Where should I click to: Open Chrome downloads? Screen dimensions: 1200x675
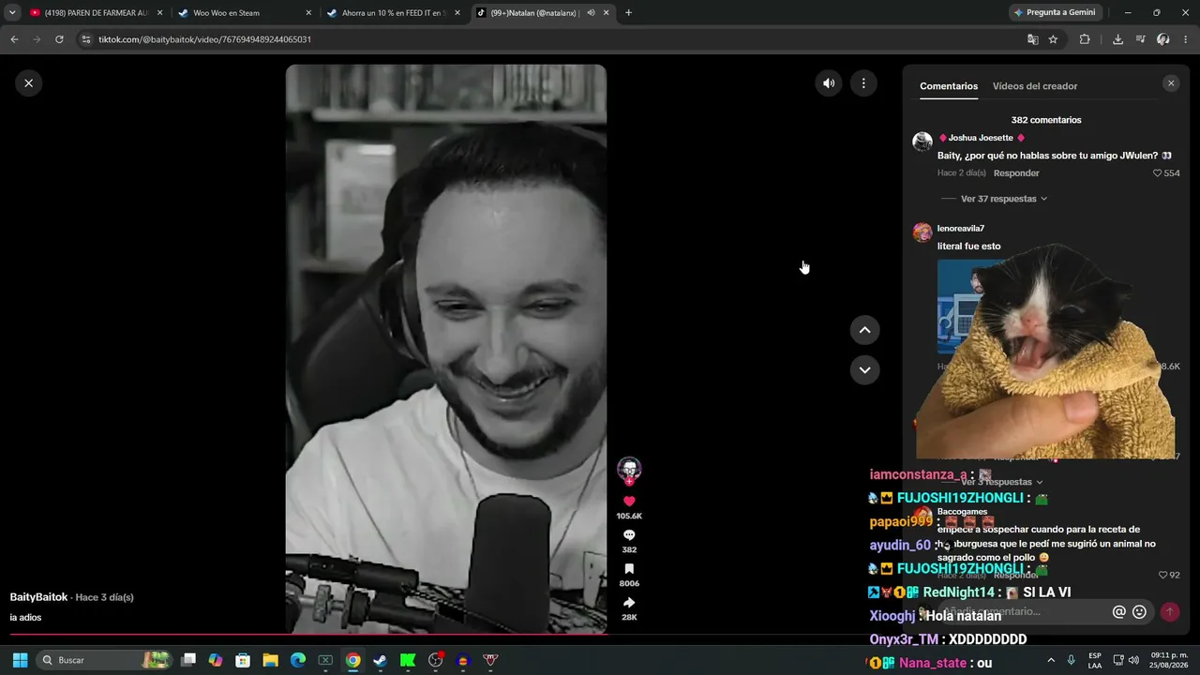pyautogui.click(x=1117, y=39)
